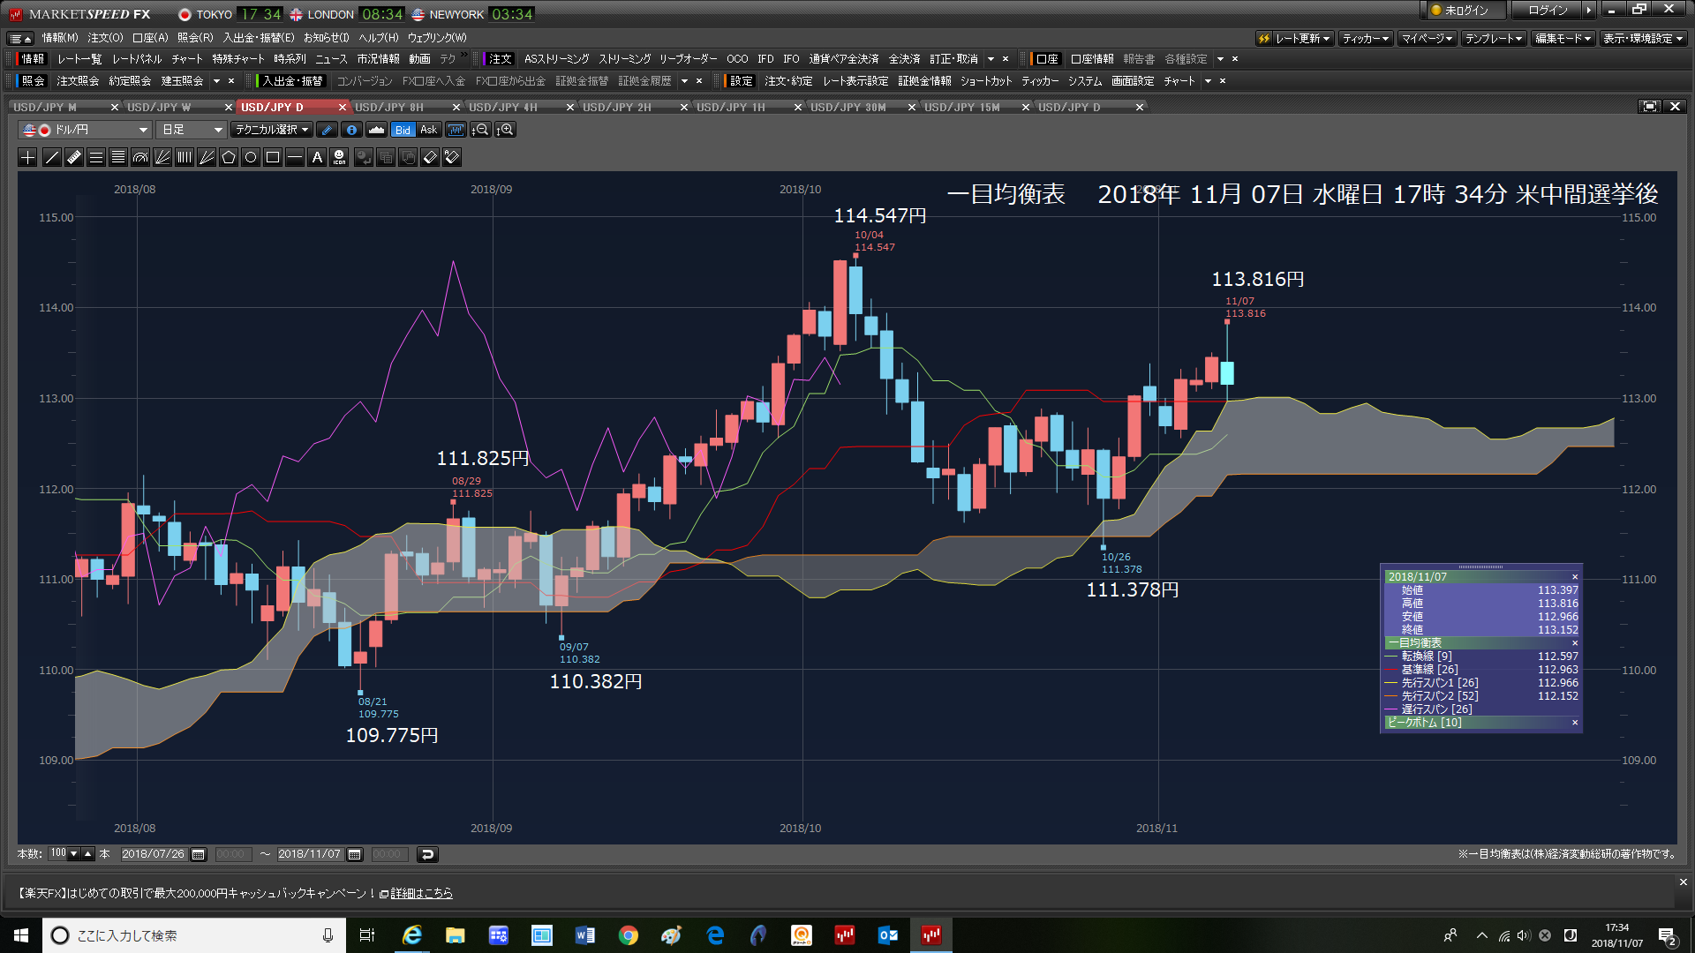This screenshot has width=1695, height=953.
Task: Select the horizontal line tool
Action: click(x=295, y=157)
